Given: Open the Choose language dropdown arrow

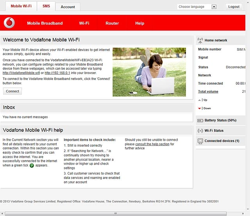Looking at the screenshot, I should (x=214, y=7).
